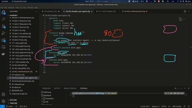The image size is (192, 108).
Task: Open the Explorer view in activity bar
Action: pyautogui.click(x=3, y=12)
